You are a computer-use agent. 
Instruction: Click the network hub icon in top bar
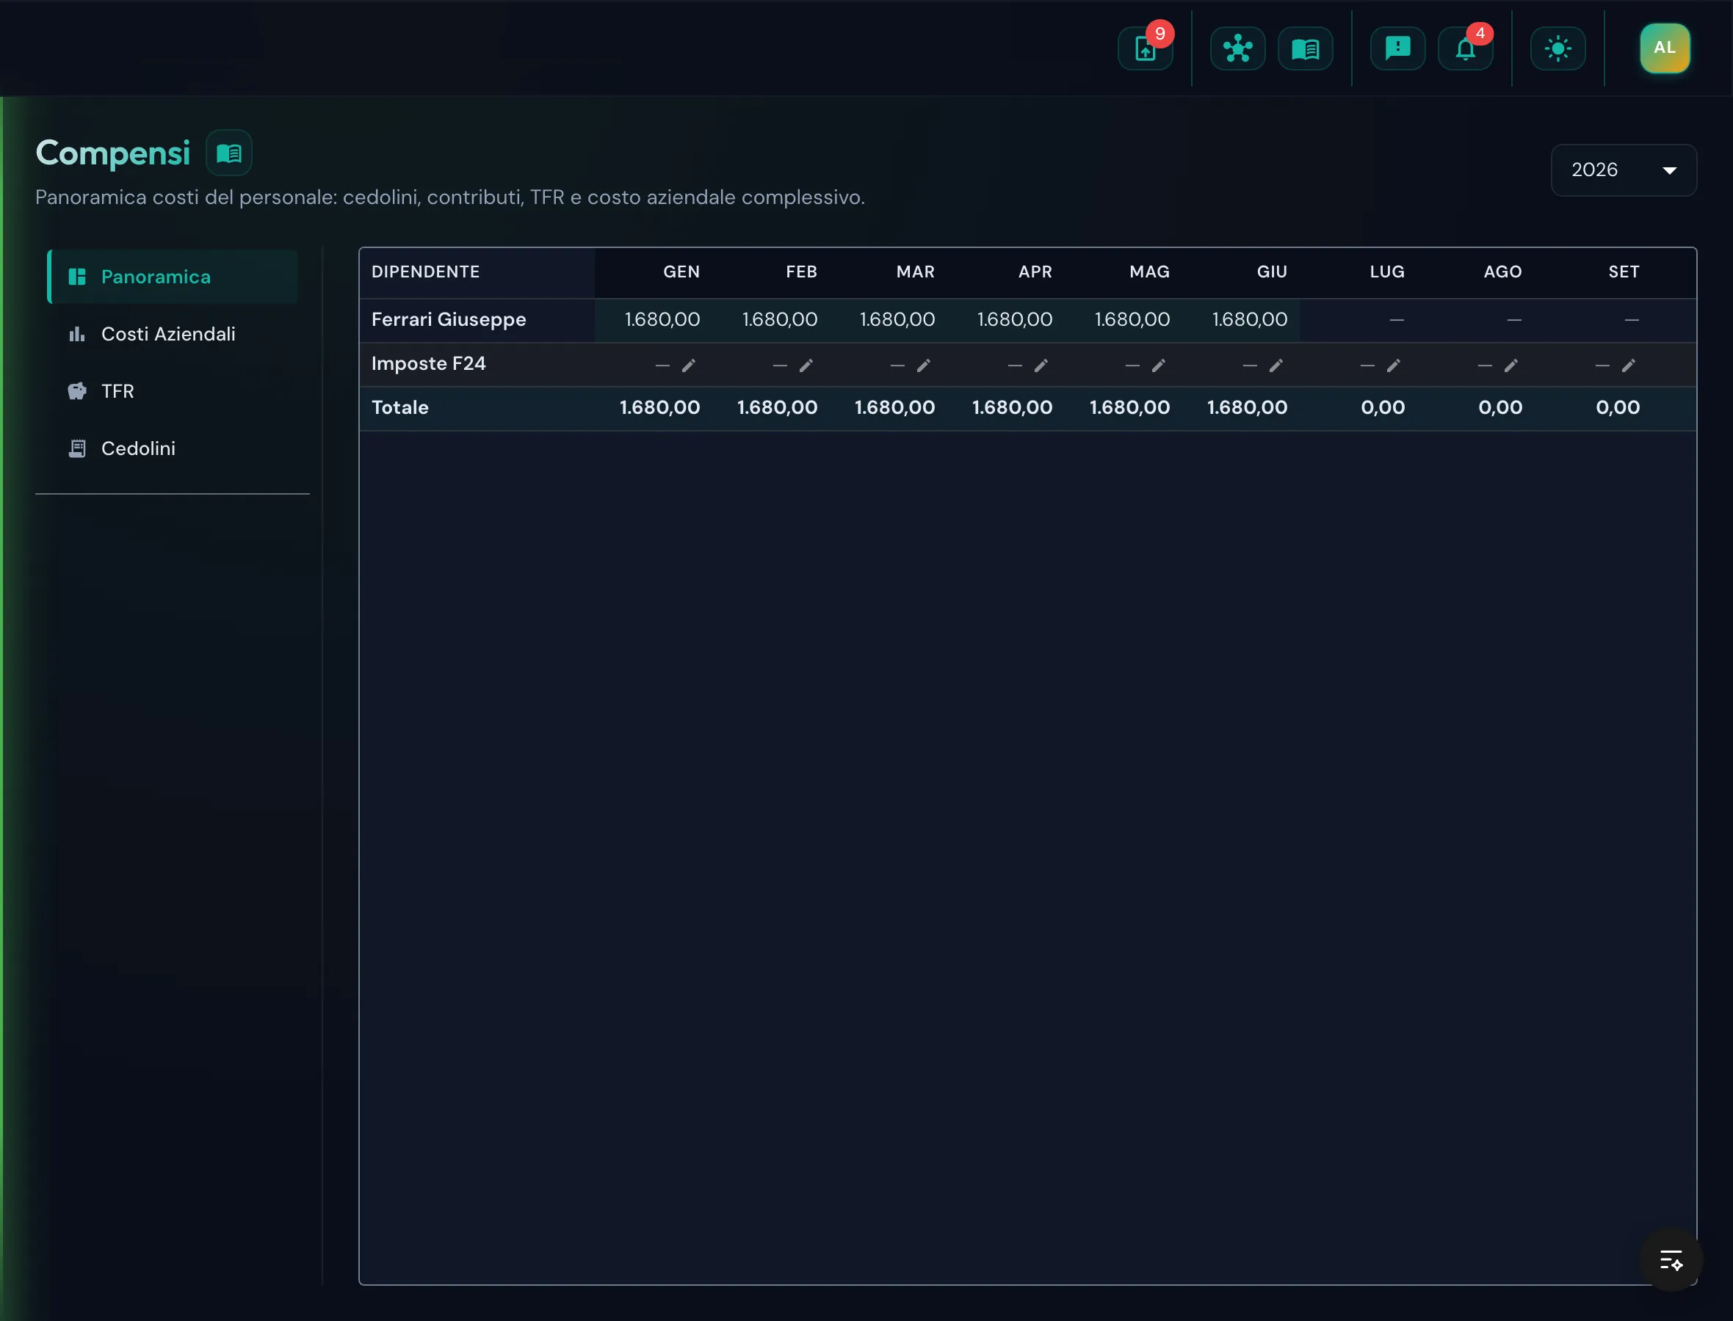1237,48
